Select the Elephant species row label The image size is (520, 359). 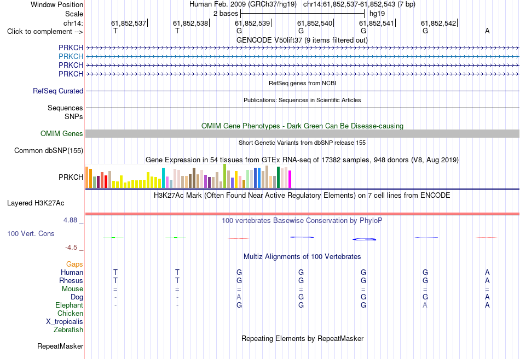pyautogui.click(x=69, y=305)
